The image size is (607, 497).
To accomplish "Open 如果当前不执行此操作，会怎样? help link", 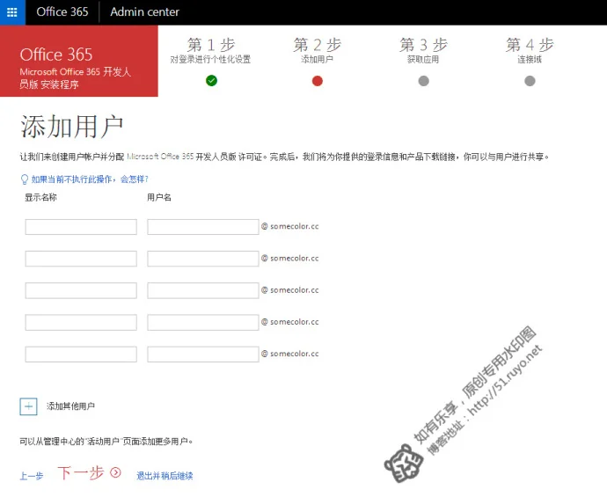I will point(90,179).
